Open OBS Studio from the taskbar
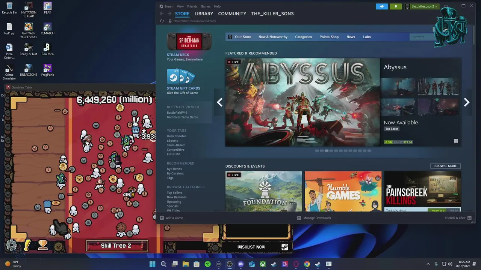 tap(230, 264)
